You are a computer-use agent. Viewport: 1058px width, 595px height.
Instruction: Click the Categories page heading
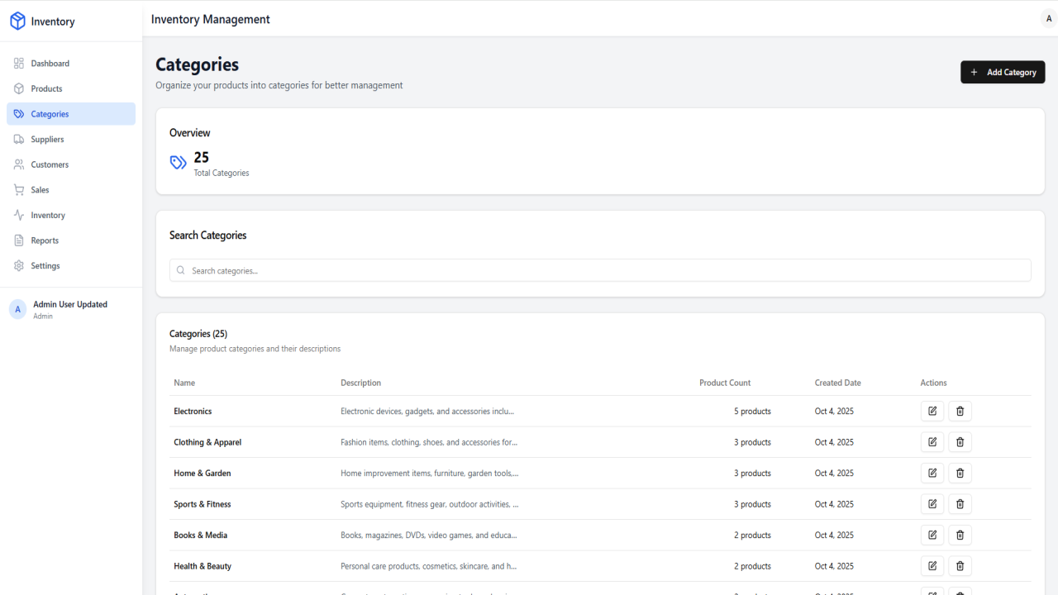coord(197,64)
